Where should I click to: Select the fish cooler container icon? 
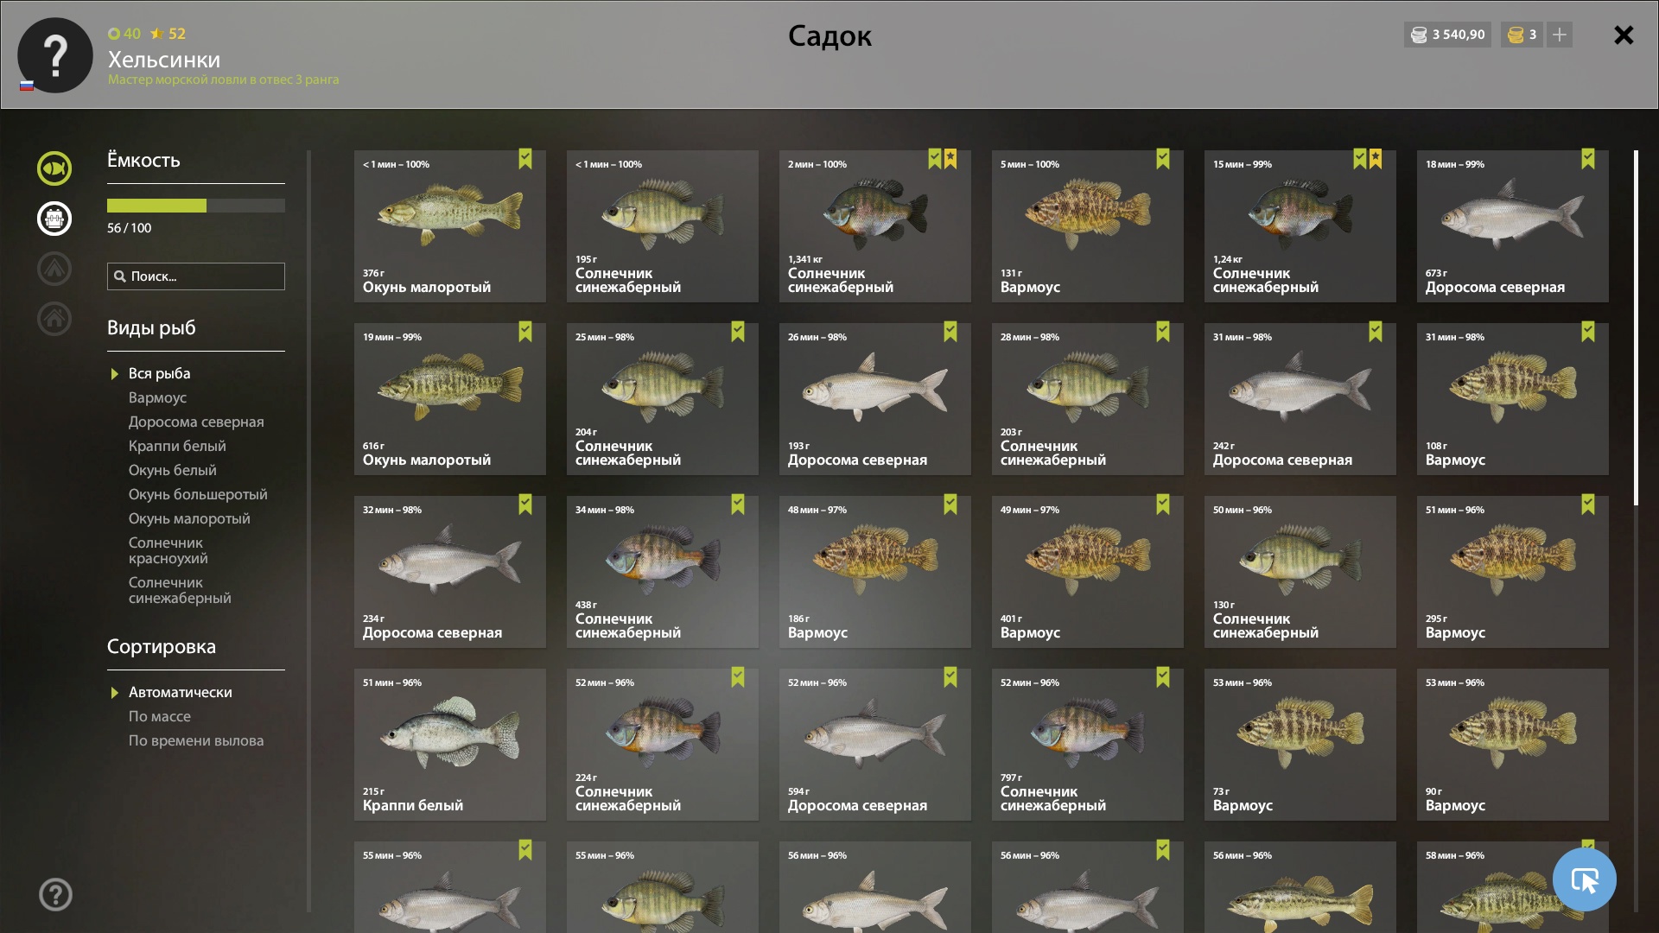point(54,219)
